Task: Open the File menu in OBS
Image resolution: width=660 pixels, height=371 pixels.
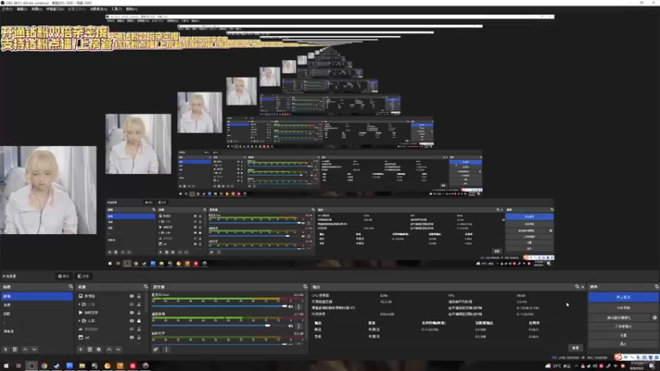Action: 7,9
